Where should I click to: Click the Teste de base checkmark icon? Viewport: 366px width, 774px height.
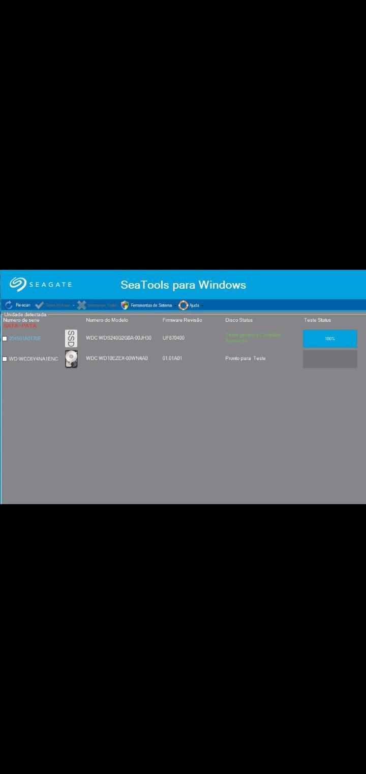click(39, 305)
